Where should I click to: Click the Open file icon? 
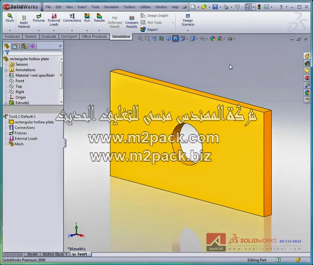tap(204, 7)
